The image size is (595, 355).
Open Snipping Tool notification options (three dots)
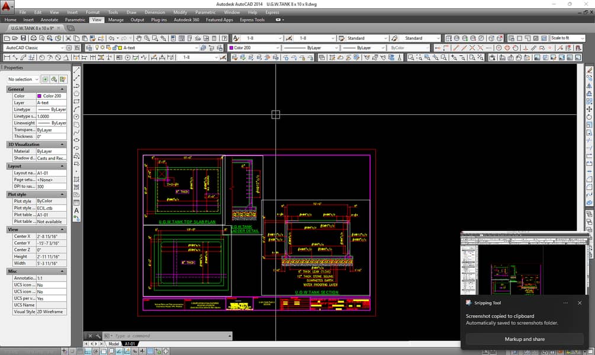[565, 303]
